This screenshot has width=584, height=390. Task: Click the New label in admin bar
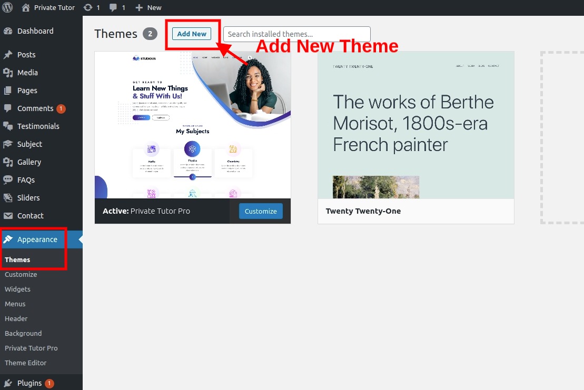click(154, 8)
